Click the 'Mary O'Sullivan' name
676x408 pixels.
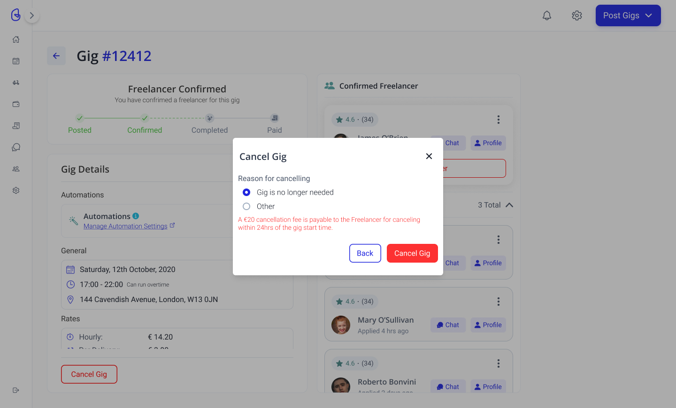(386, 320)
